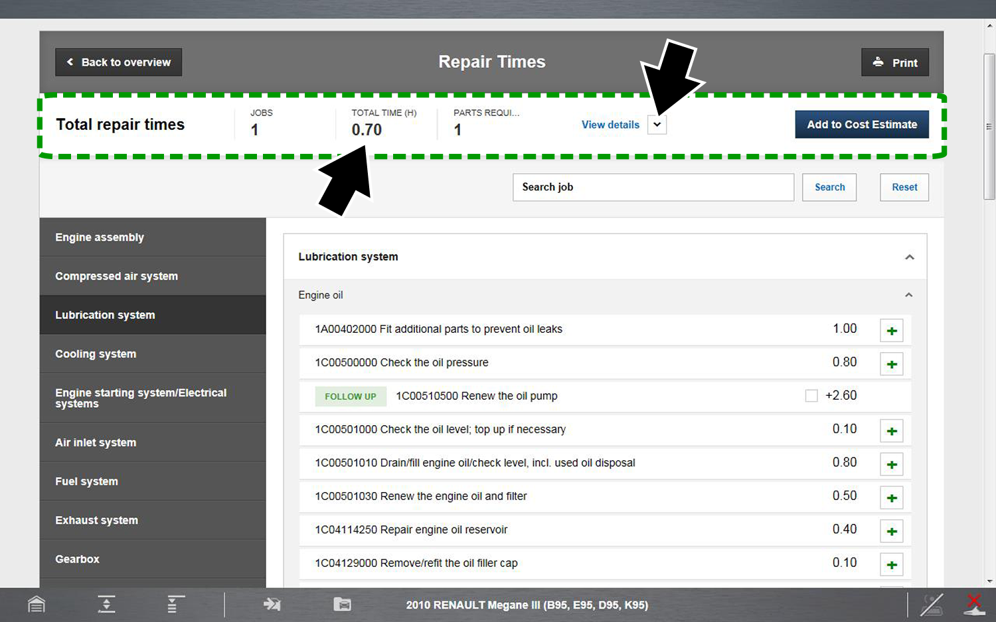
Task: Collapse the Lubrication system section
Action: [909, 257]
